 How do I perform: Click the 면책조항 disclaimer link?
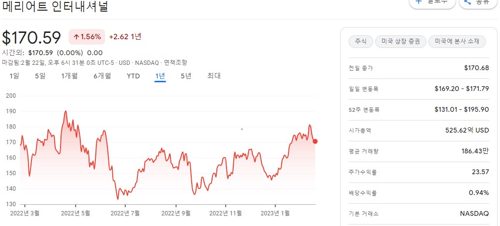pyautogui.click(x=175, y=62)
